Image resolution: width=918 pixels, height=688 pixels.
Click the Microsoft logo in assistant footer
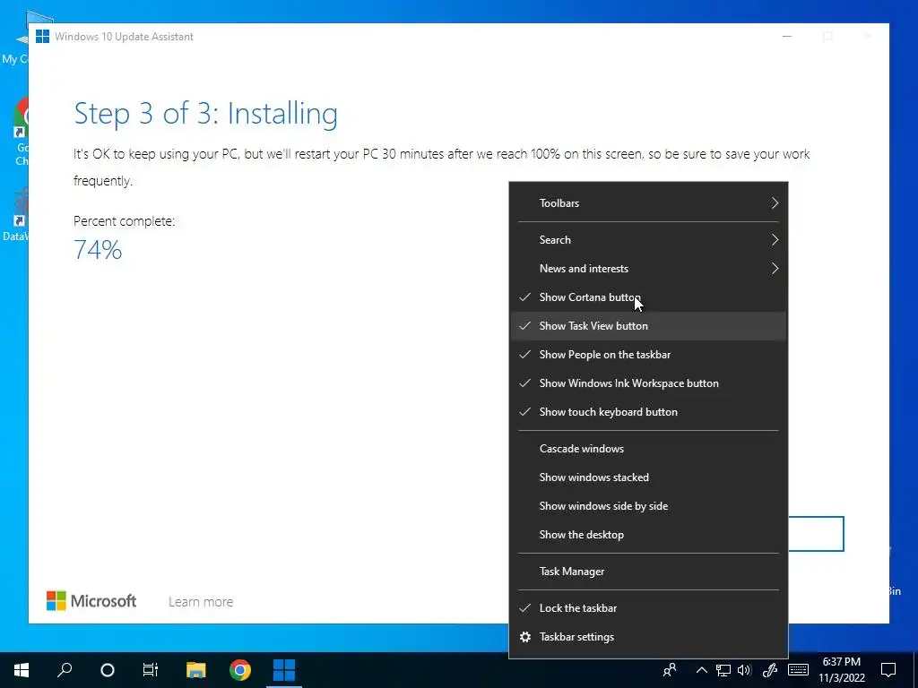[91, 601]
